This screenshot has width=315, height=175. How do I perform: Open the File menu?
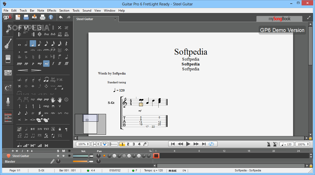tap(6, 11)
